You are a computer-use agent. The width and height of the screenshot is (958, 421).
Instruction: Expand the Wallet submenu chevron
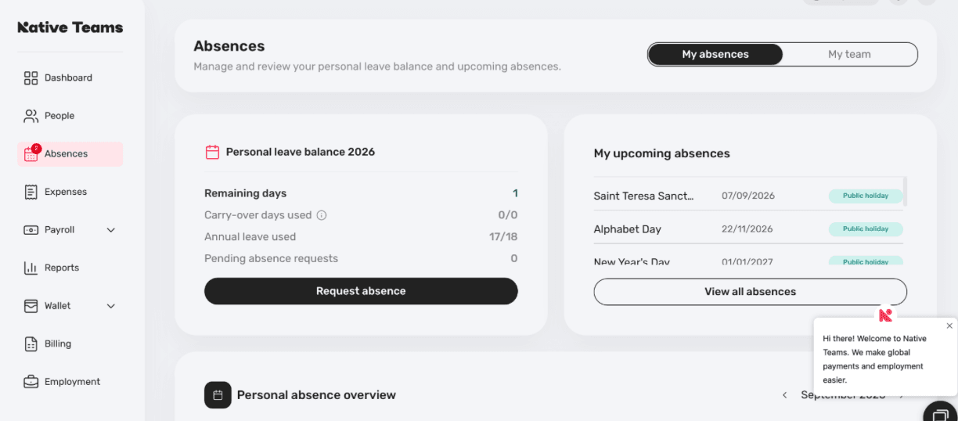[x=110, y=306]
